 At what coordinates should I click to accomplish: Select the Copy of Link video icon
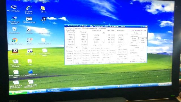tap(44, 52)
